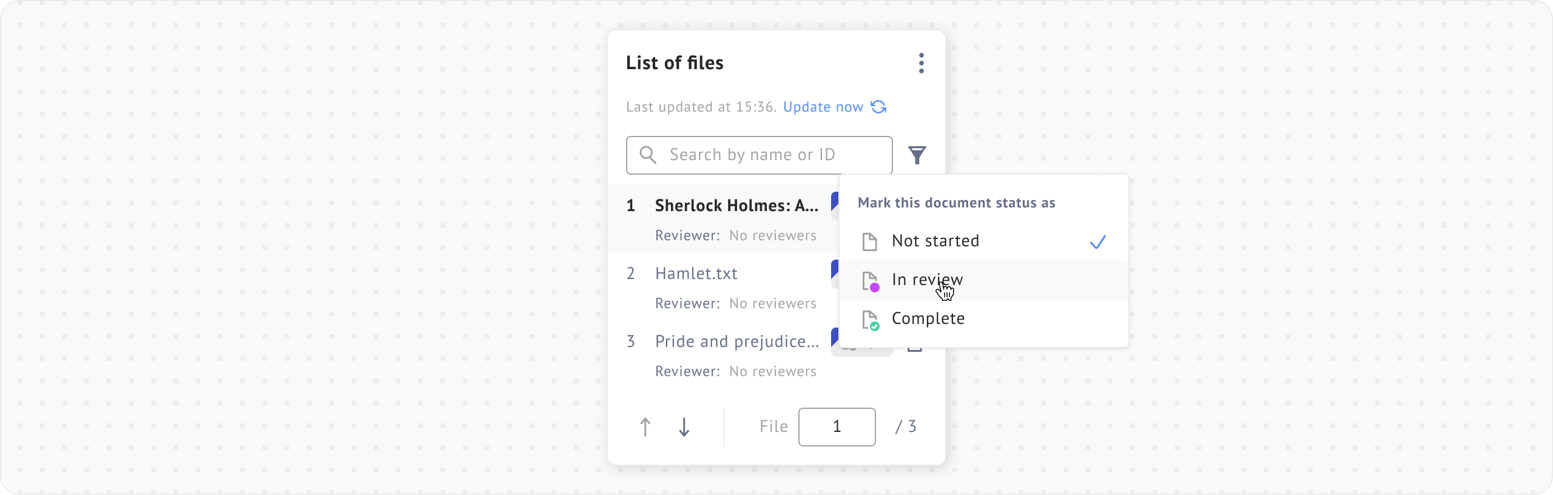1553x495 pixels.
Task: Click the refresh arrows icon
Action: coord(878,107)
